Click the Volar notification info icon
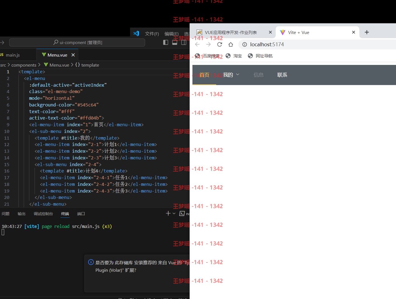Viewport: 396px width, 299px height. point(91,262)
